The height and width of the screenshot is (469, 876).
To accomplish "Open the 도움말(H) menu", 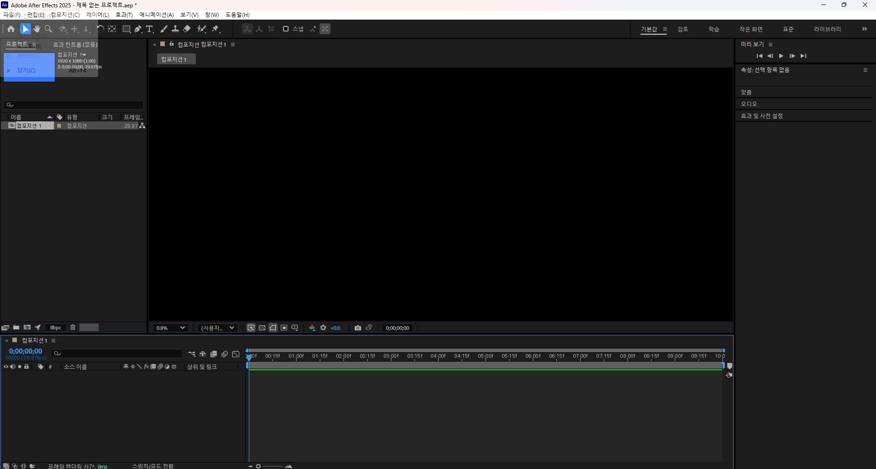I will (x=237, y=15).
